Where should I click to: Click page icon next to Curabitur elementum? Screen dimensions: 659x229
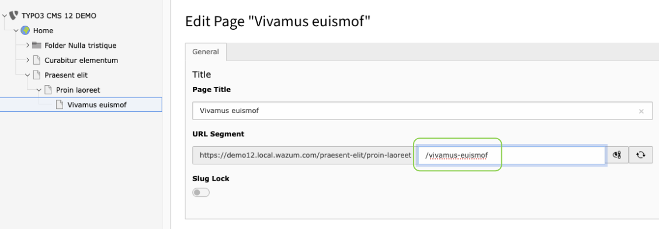(x=37, y=61)
